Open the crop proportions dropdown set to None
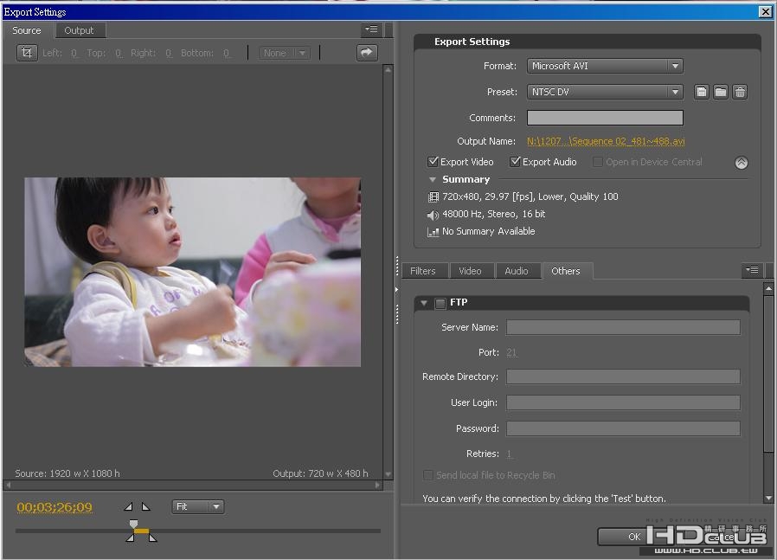This screenshot has width=777, height=560. [x=285, y=53]
